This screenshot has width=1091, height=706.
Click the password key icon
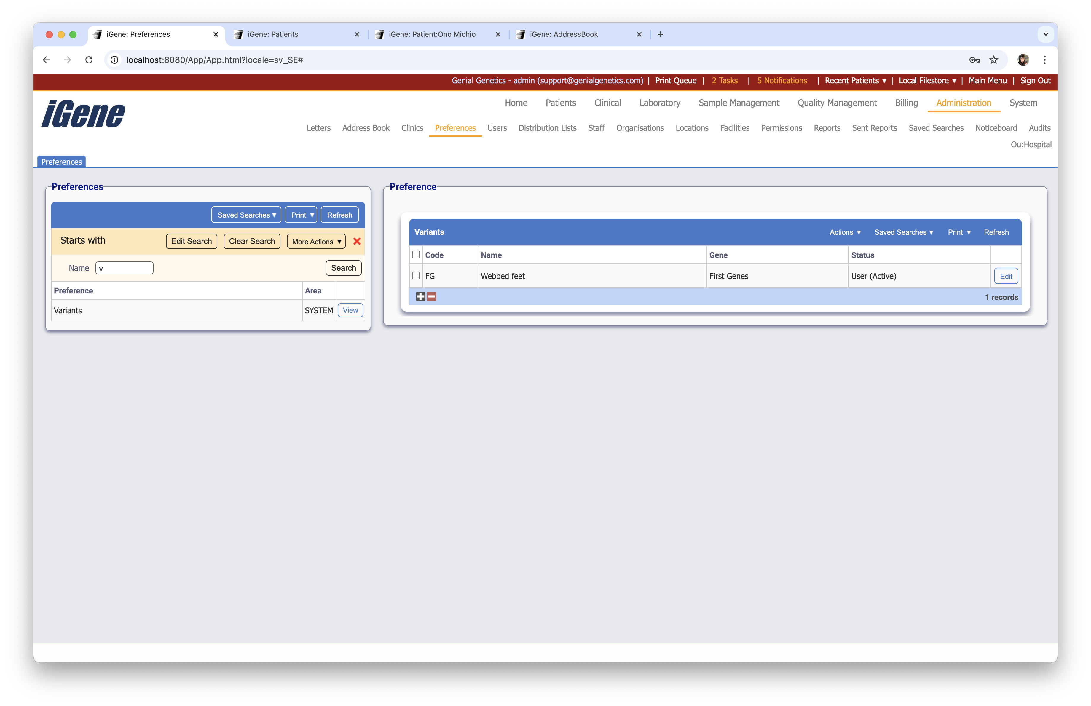[974, 60]
